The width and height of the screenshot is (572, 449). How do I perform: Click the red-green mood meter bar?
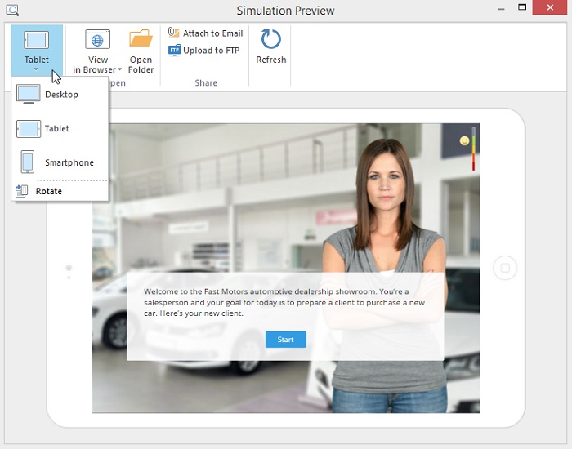pyautogui.click(x=473, y=149)
